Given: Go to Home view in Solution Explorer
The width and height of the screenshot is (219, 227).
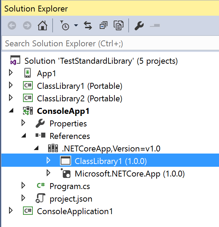Looking at the screenshot, I should point(43,25).
